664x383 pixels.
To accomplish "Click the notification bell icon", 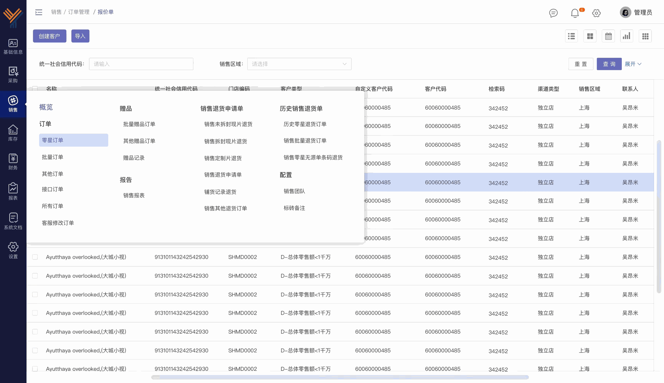I will pos(574,13).
